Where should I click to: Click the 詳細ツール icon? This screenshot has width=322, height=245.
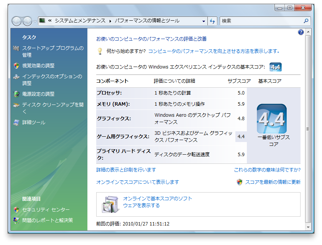[x=16, y=122]
